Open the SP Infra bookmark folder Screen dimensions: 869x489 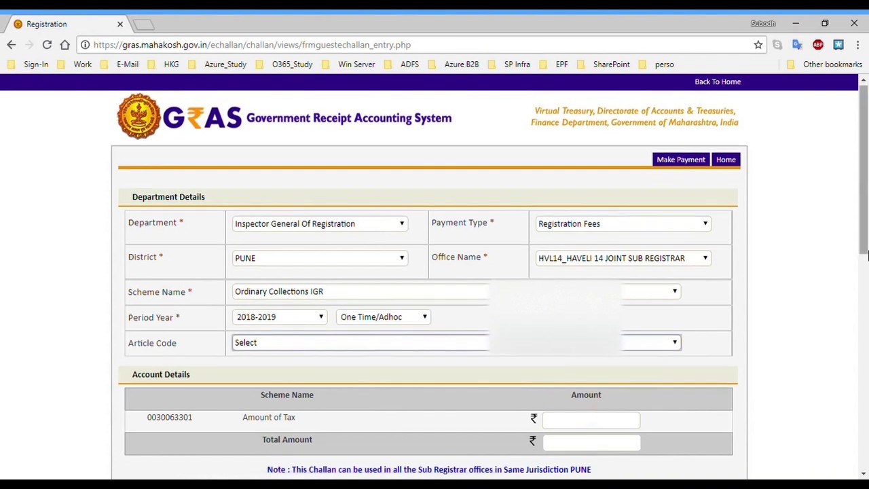(509, 65)
